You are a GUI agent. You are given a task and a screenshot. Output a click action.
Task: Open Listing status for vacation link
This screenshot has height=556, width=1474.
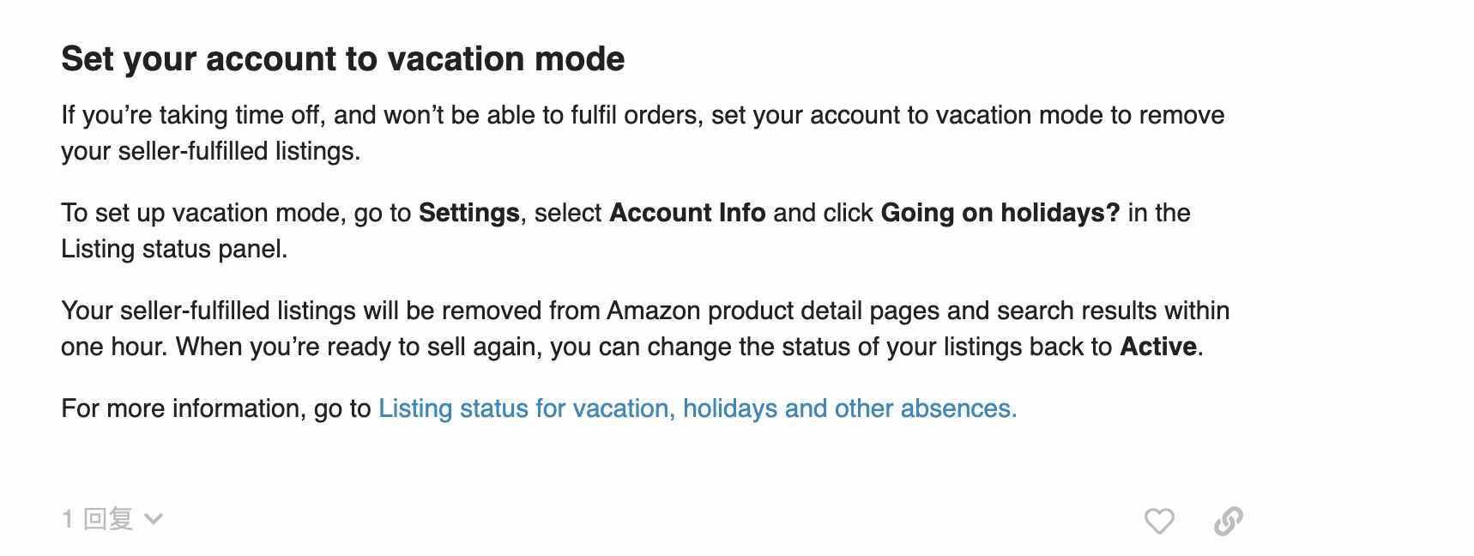(698, 408)
